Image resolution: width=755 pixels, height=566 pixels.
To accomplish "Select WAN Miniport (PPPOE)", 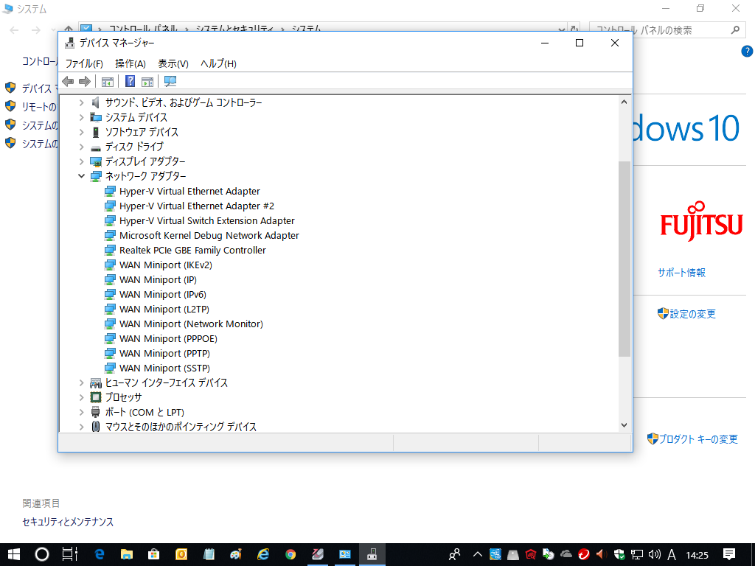I will (x=169, y=339).
